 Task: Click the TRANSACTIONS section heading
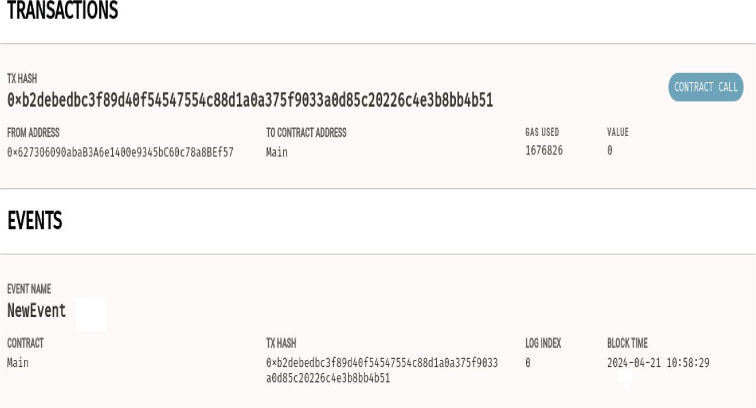pyautogui.click(x=62, y=10)
